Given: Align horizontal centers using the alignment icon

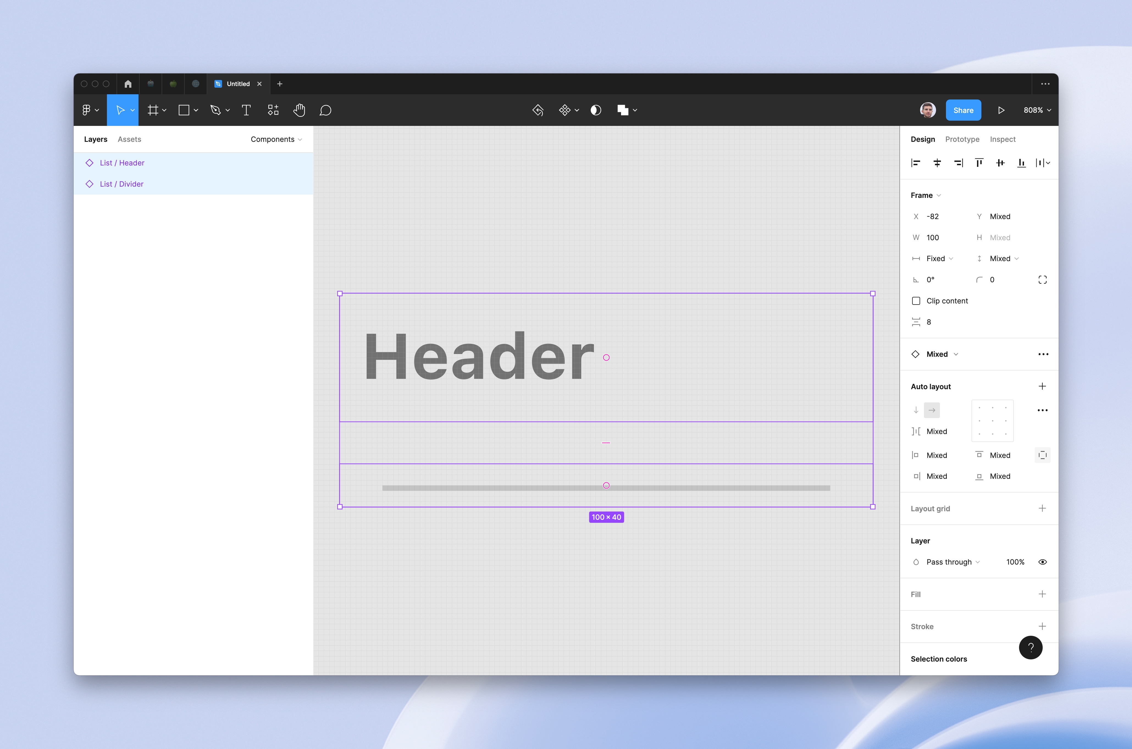Looking at the screenshot, I should click(x=937, y=163).
